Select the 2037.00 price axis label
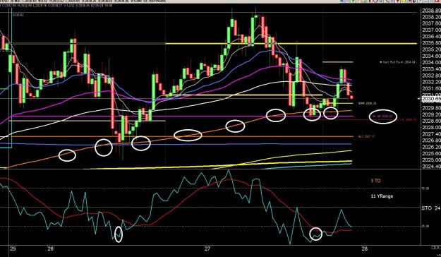441x257 pixels. coord(431,30)
